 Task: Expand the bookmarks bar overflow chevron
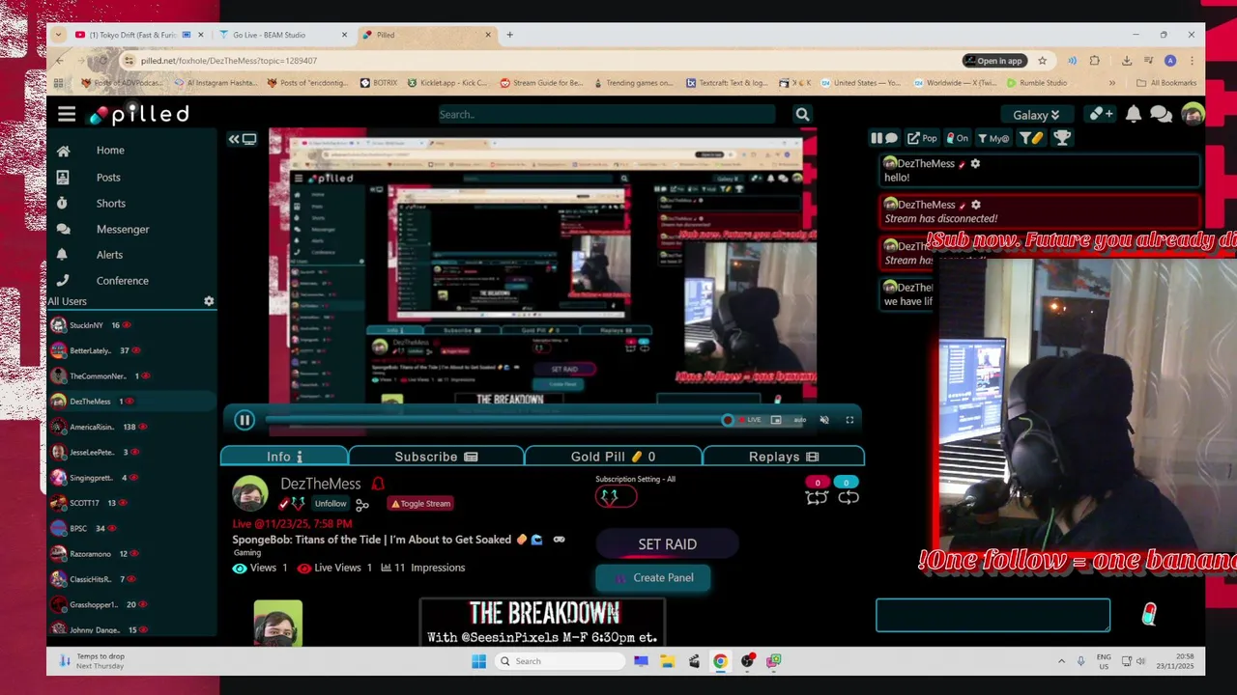click(x=1112, y=83)
